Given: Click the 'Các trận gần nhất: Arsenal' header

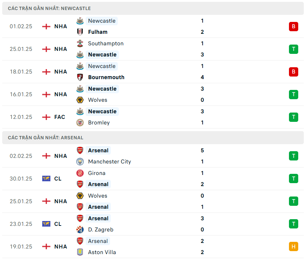Looking at the screenshot, I should [x=45, y=137].
